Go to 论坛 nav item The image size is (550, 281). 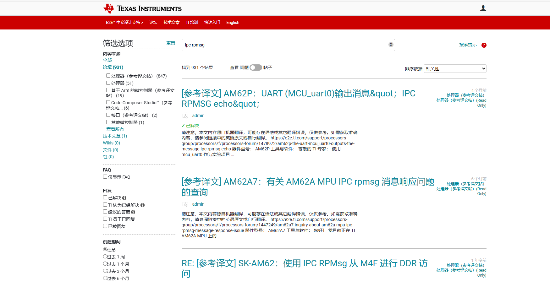coord(153,23)
